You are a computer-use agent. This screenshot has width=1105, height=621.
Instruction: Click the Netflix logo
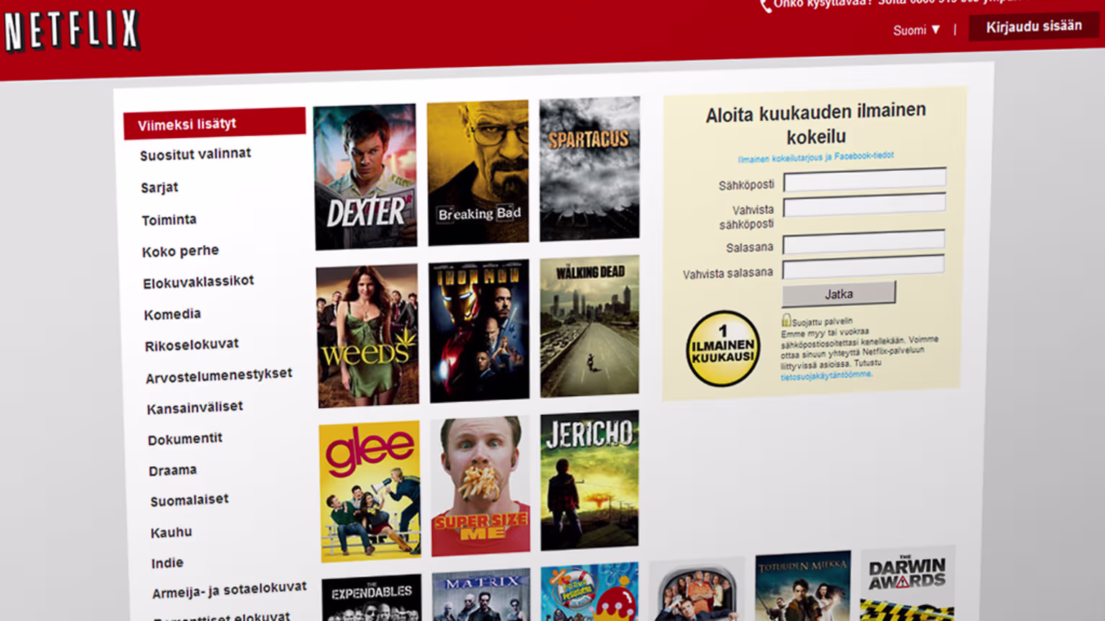[x=70, y=30]
